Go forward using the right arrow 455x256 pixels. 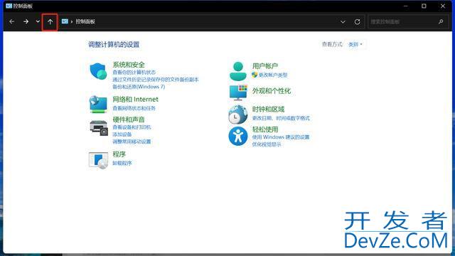[26, 21]
